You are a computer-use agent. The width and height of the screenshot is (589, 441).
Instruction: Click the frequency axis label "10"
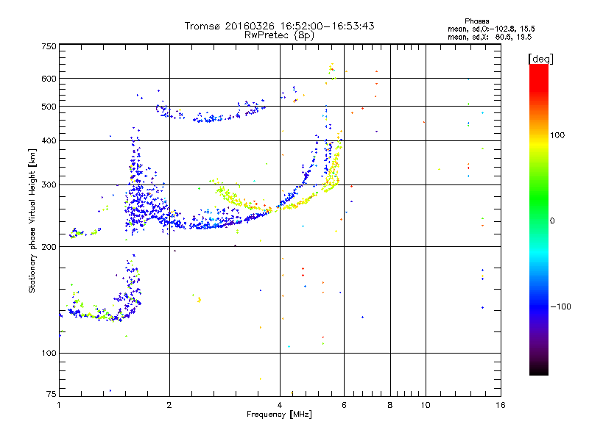click(x=426, y=405)
